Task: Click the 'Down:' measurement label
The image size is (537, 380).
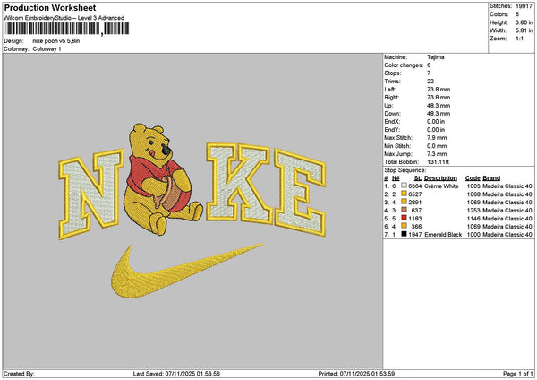Action: click(392, 114)
